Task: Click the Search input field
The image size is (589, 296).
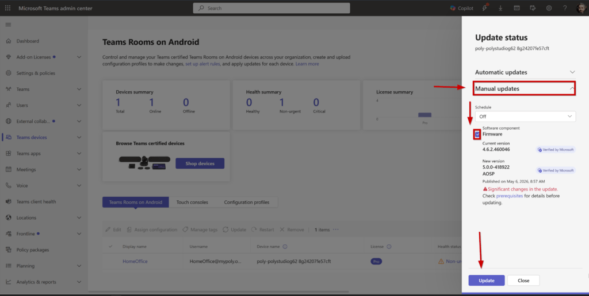Action: pyautogui.click(x=271, y=8)
